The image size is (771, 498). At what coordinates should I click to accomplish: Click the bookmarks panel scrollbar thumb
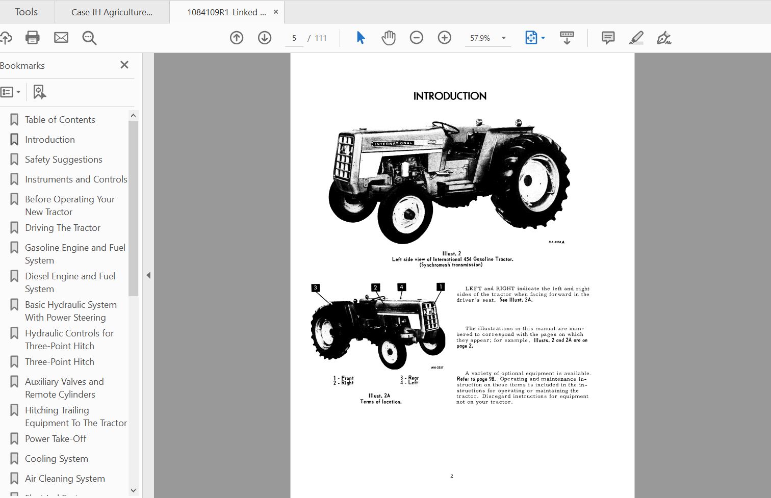pos(133,208)
